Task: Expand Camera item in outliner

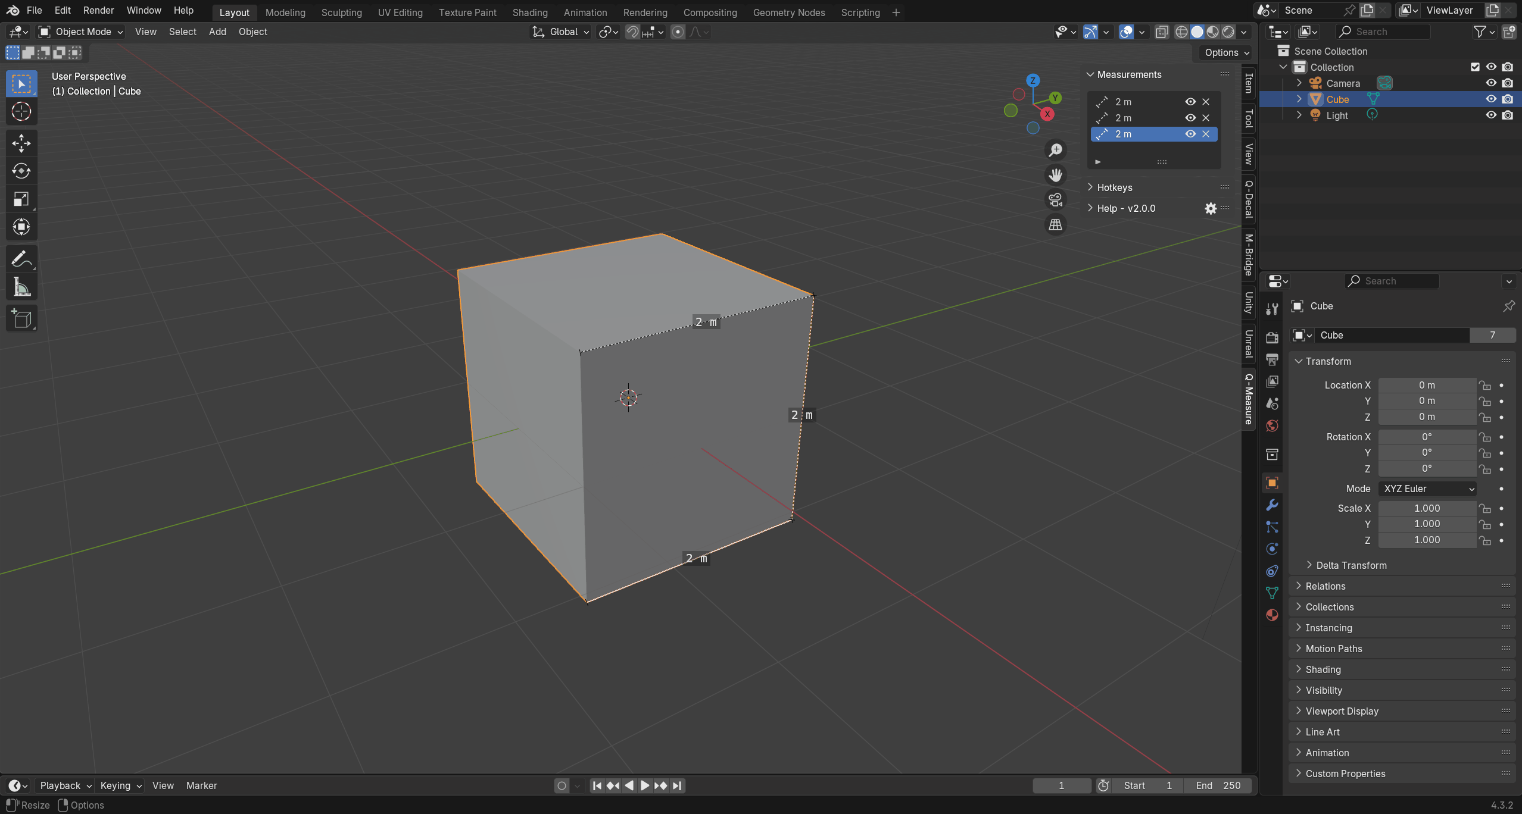Action: pyautogui.click(x=1299, y=83)
